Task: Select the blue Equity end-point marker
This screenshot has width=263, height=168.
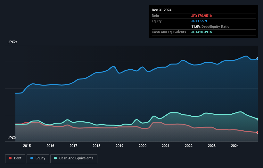Action: 258,59
